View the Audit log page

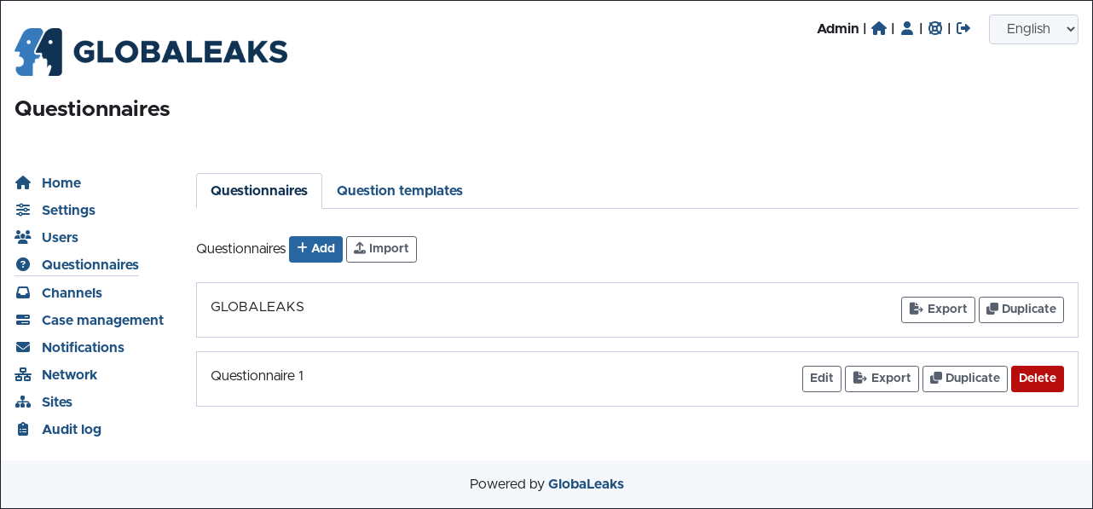coord(72,429)
